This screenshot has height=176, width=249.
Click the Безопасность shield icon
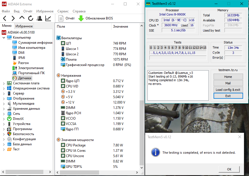point(9,134)
